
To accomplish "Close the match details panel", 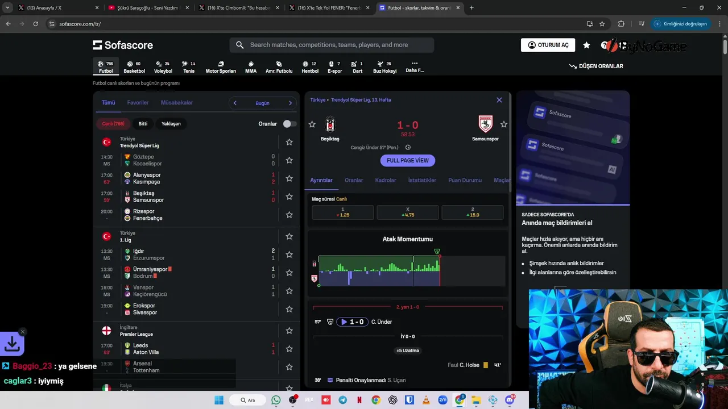I will point(499,100).
